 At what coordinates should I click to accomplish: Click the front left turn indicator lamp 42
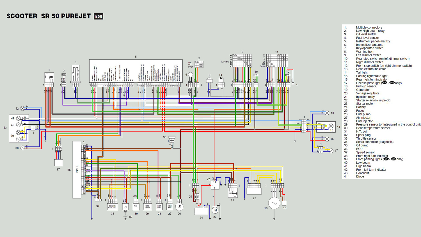pyautogui.click(x=23, y=108)
